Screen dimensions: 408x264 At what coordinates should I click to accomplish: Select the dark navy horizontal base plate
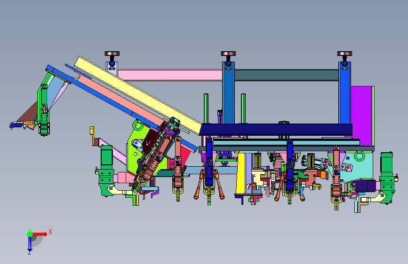click(x=276, y=129)
